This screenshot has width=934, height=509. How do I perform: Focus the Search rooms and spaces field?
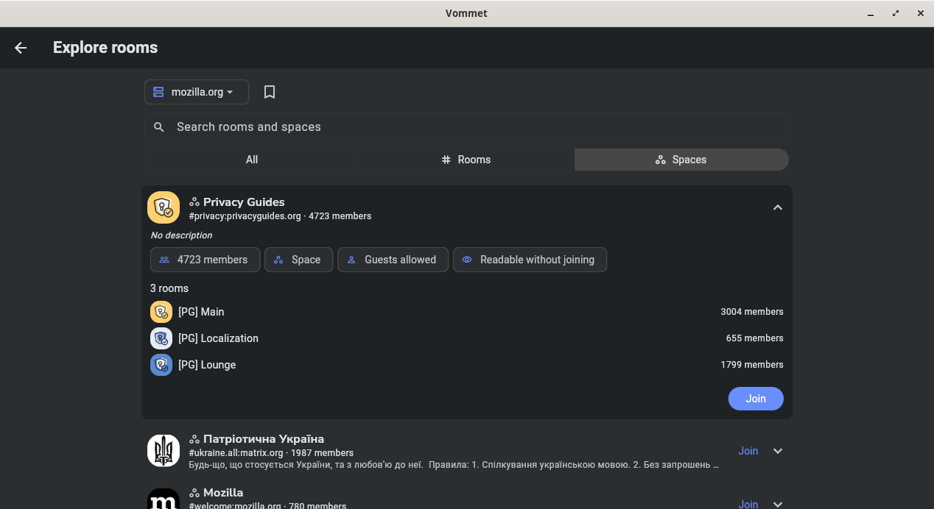pos(467,127)
